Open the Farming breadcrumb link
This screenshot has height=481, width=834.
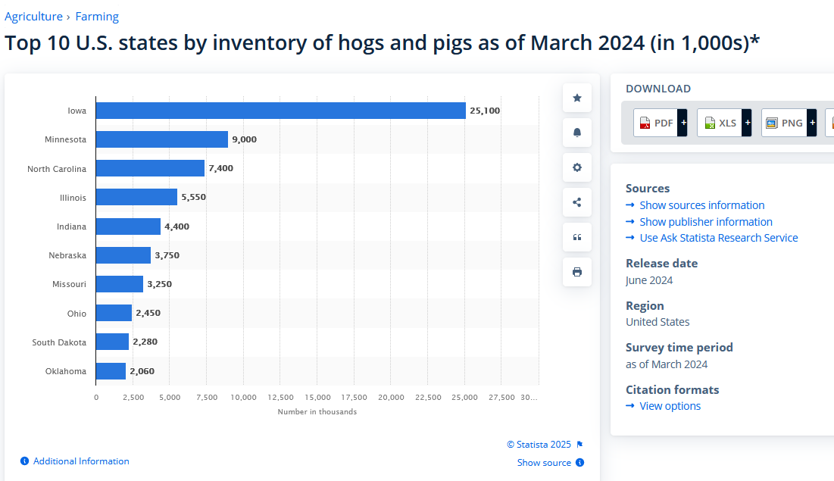click(x=97, y=17)
